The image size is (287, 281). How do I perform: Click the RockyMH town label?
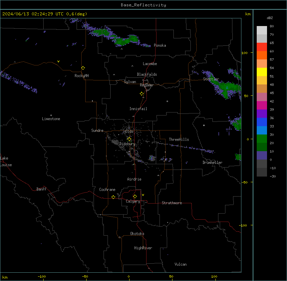click(x=82, y=76)
